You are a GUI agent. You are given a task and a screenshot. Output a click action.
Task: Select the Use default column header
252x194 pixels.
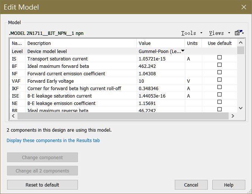tap(220, 43)
